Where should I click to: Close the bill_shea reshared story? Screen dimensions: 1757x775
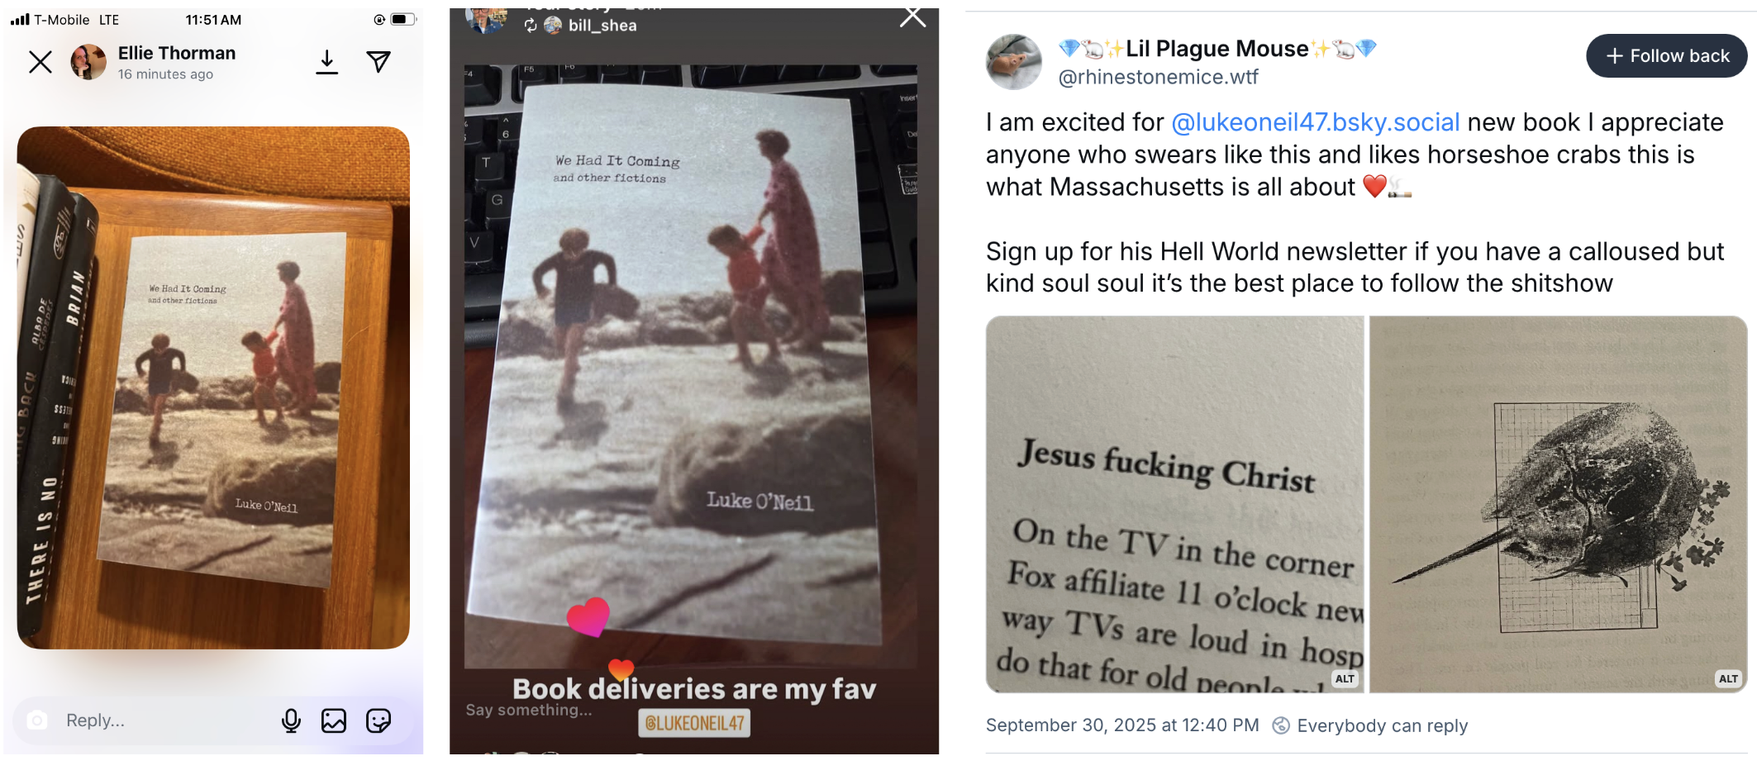(912, 17)
